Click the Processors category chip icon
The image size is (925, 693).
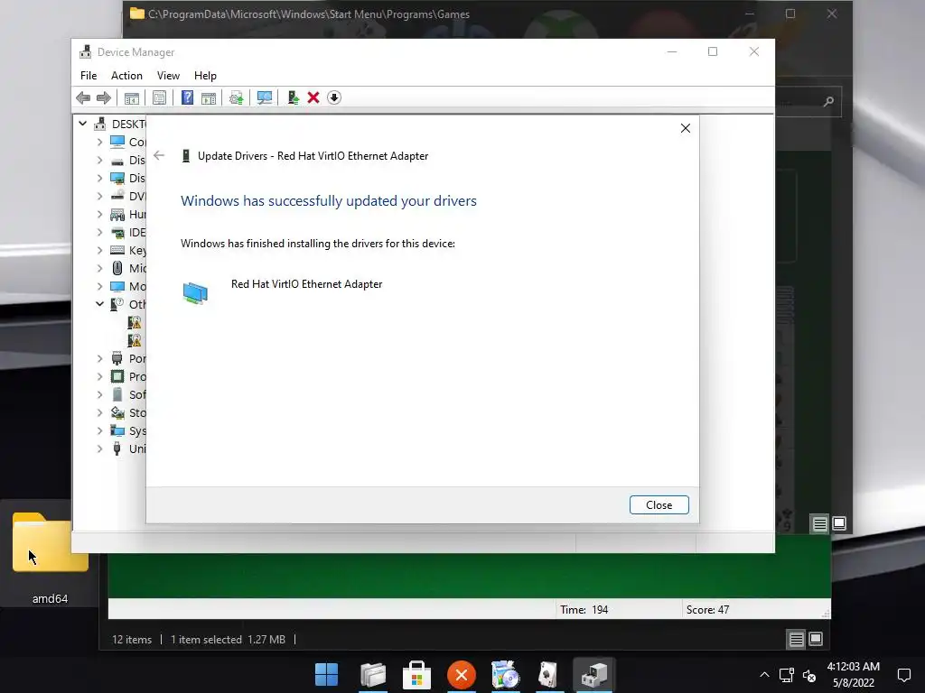117,376
